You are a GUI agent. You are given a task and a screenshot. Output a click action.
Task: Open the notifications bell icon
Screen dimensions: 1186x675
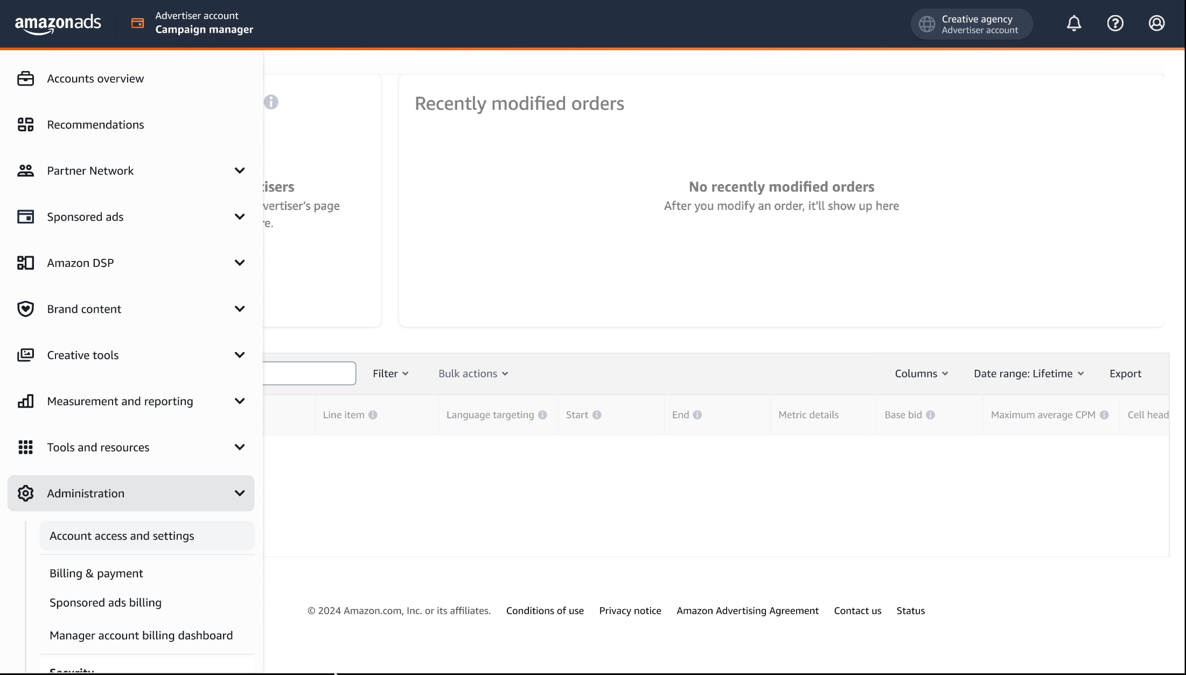[1073, 23]
